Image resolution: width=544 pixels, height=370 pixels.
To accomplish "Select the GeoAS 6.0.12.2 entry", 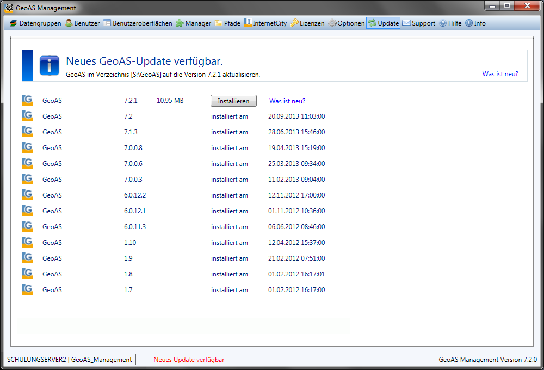I will [52, 195].
